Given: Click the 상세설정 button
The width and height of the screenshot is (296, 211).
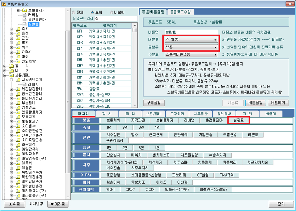Looking at the screenshot, I should click(156, 103).
